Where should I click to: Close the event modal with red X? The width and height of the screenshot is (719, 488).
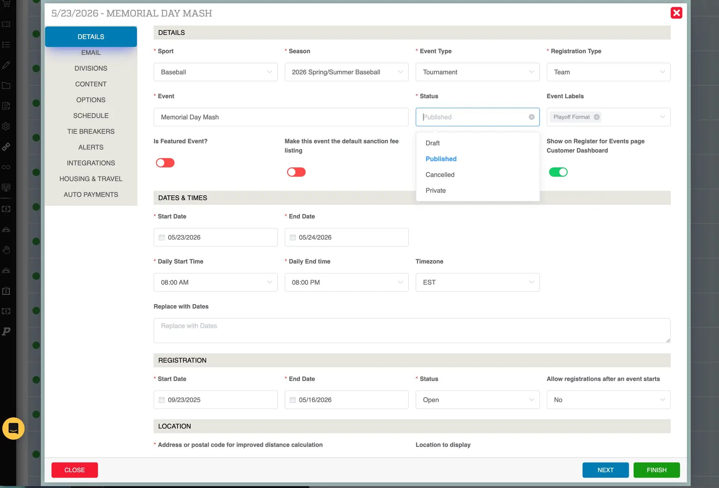(x=676, y=13)
